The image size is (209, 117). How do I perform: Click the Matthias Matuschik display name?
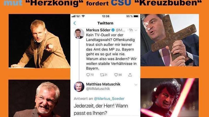103,84
